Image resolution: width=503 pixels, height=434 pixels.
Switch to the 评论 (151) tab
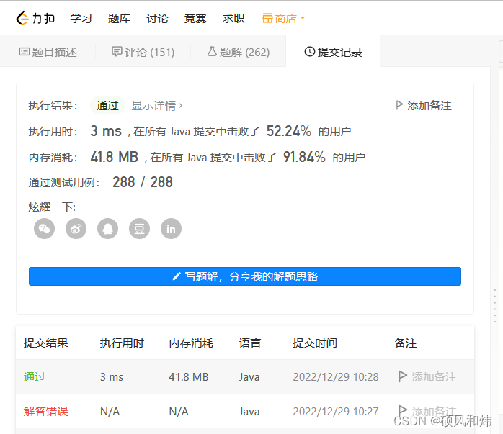143,52
